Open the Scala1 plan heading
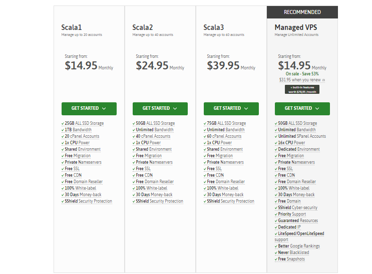Image resolution: width=372 pixels, height=274 pixels. (x=71, y=27)
